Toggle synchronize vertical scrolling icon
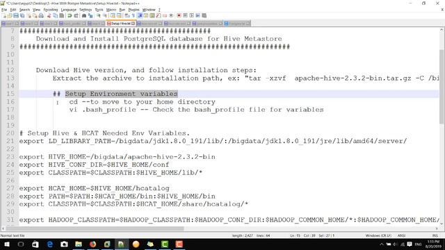Image resolution: width=445 pixels, height=250 pixels. [113, 15]
